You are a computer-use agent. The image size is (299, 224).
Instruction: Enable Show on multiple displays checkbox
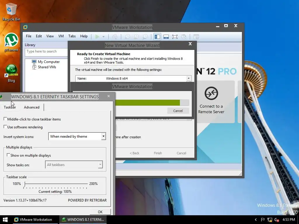(8, 155)
